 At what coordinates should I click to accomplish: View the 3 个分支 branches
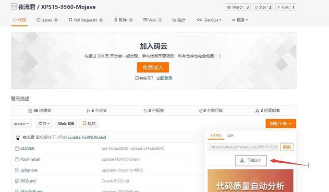(x=97, y=110)
